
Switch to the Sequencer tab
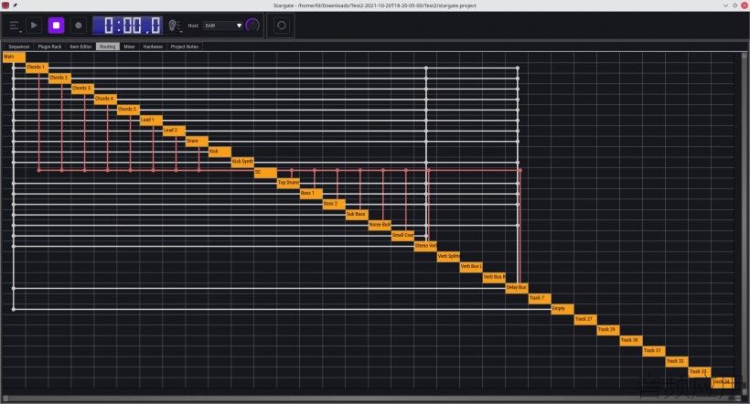(x=19, y=47)
